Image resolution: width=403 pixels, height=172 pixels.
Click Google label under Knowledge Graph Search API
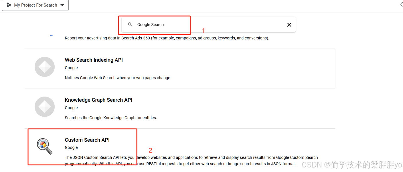coord(71,108)
